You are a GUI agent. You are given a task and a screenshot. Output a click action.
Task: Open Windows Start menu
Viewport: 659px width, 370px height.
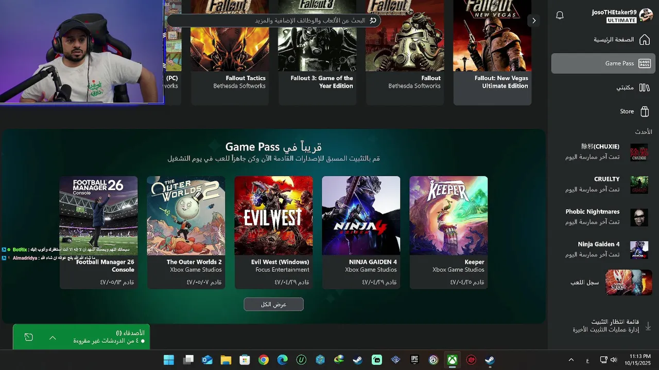169,360
